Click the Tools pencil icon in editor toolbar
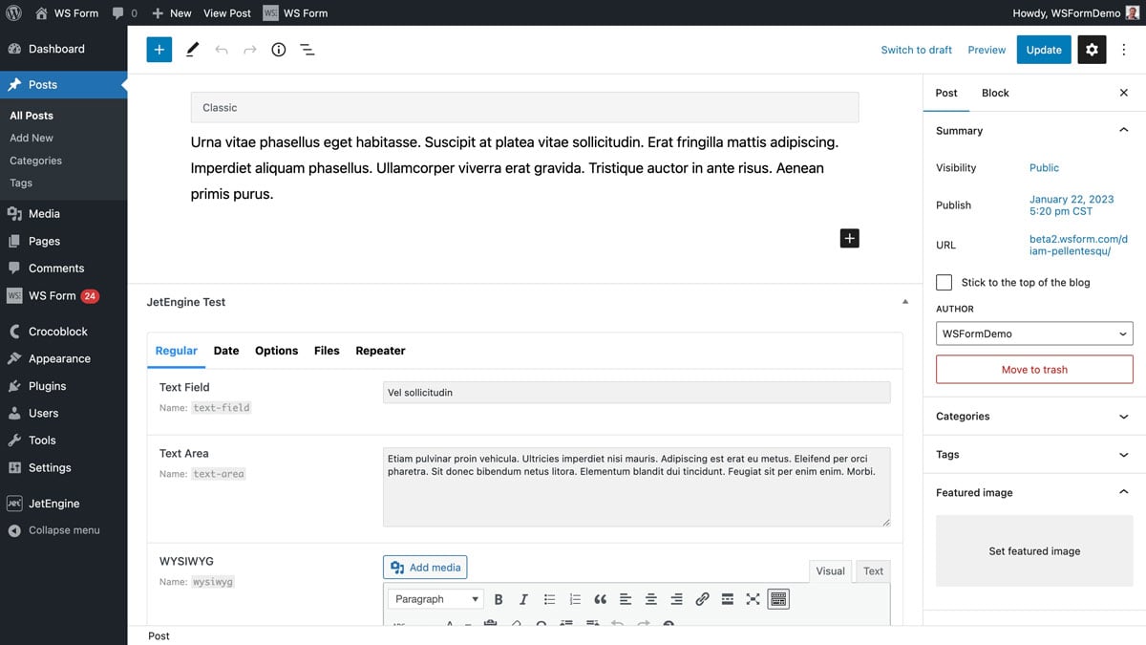The height and width of the screenshot is (645, 1146). (x=192, y=49)
